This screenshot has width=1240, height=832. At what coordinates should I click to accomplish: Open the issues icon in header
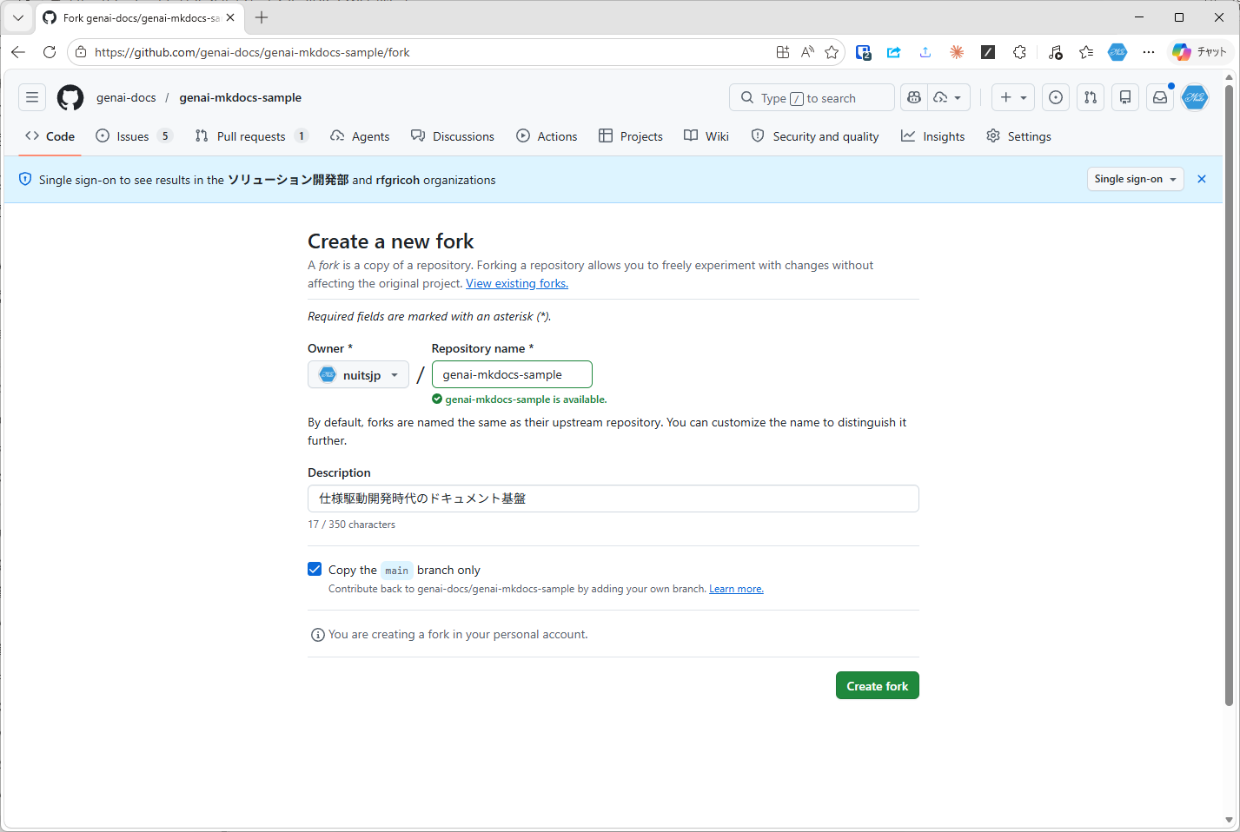[x=1056, y=98]
